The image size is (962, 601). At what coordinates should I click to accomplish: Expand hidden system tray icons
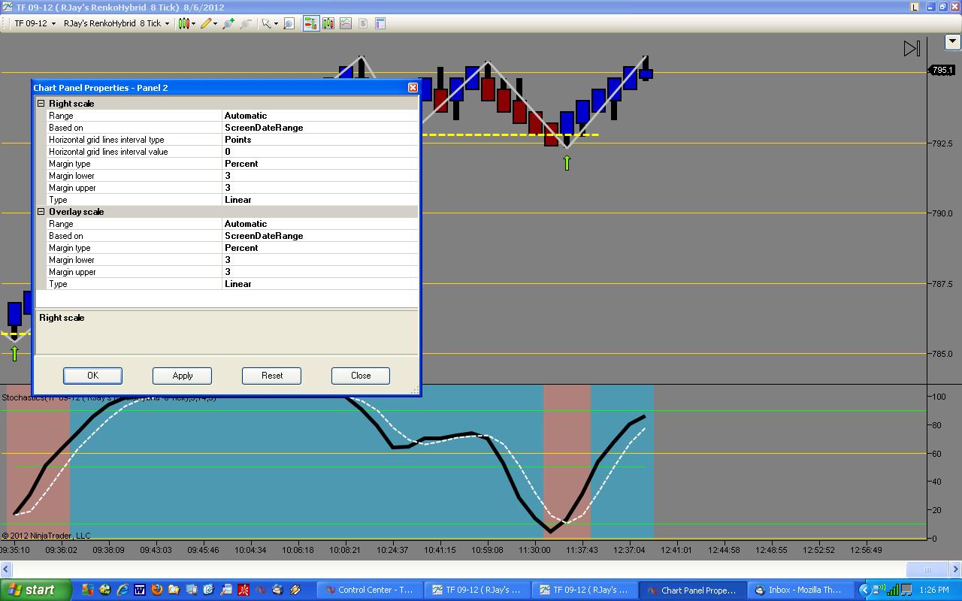pos(864,590)
